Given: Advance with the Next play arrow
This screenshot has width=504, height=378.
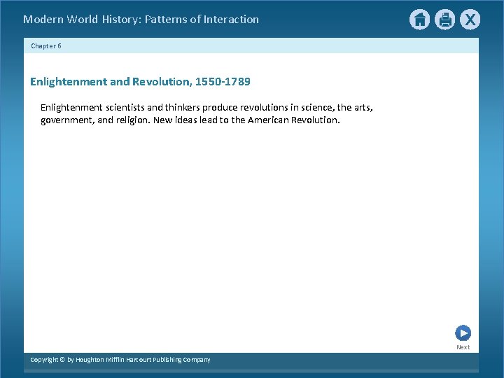Looking at the screenshot, I should coord(463,333).
